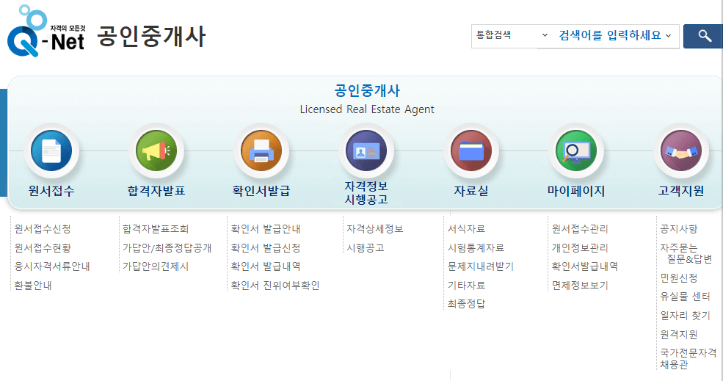The width and height of the screenshot is (723, 381).
Task: Open 서식자료 link
Action: click(466, 229)
